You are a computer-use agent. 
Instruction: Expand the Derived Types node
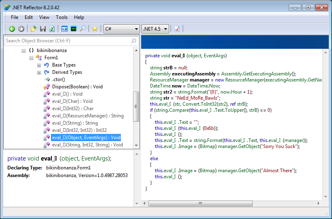coord(39,73)
